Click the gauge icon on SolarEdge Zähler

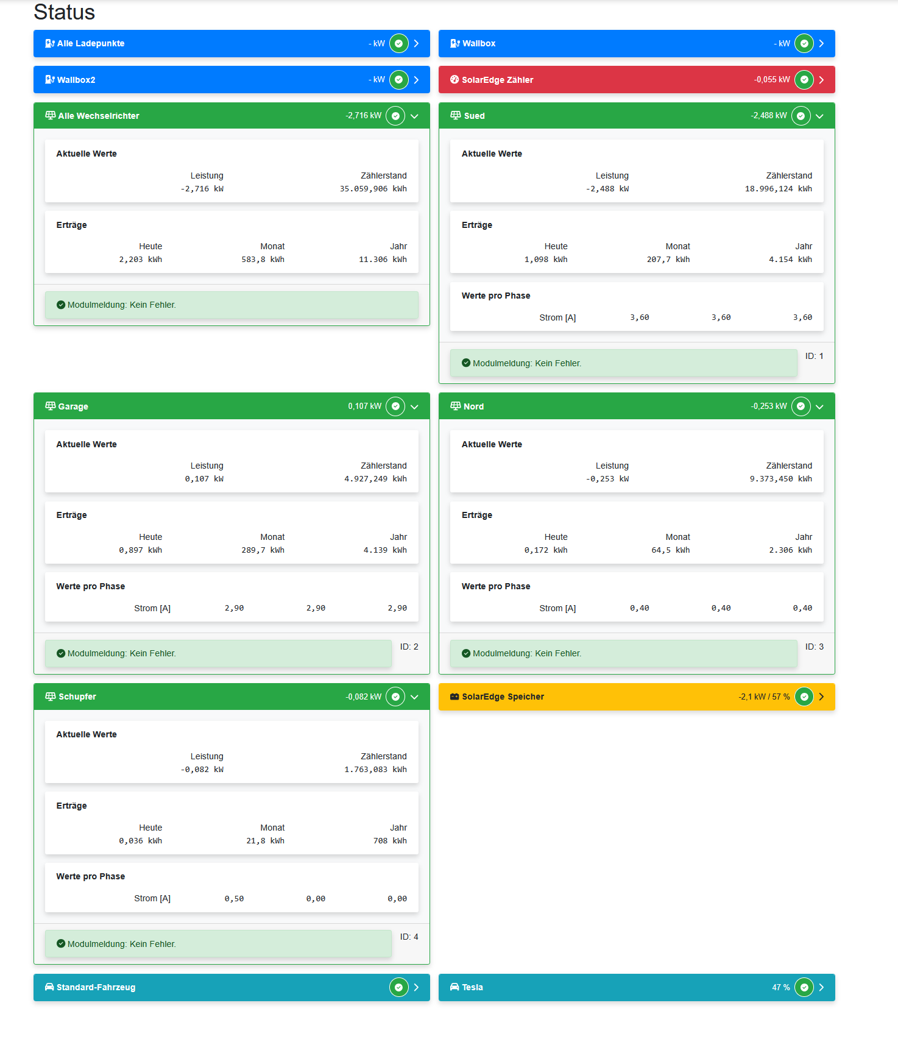(x=454, y=80)
